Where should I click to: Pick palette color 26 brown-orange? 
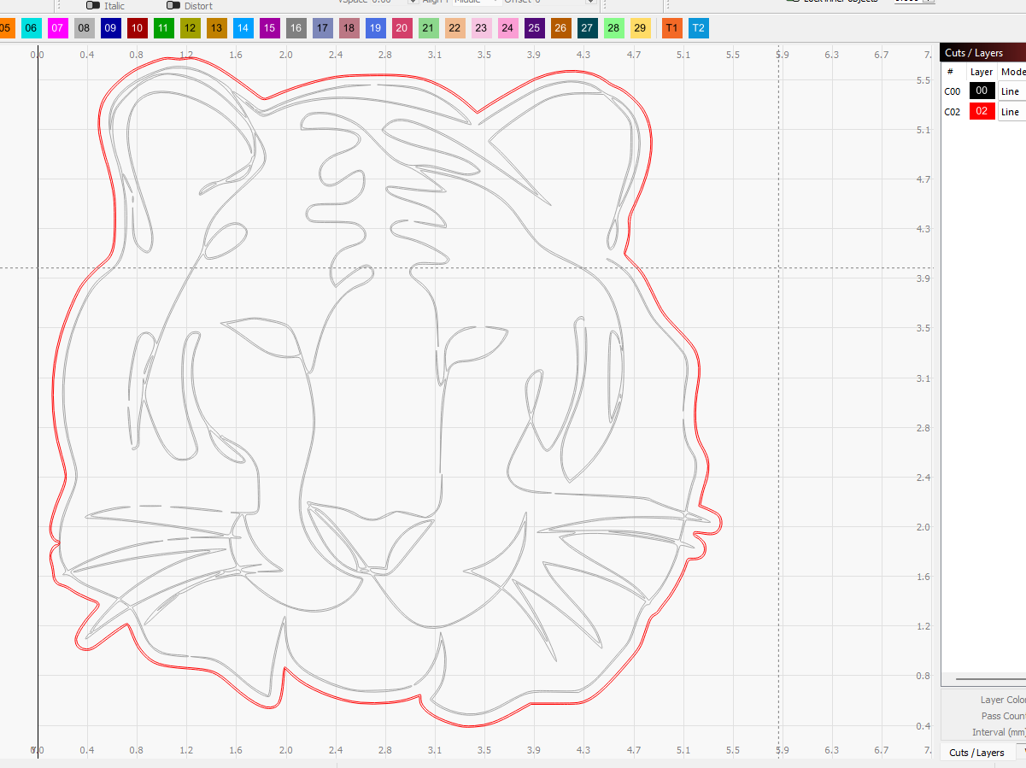pyautogui.click(x=560, y=28)
